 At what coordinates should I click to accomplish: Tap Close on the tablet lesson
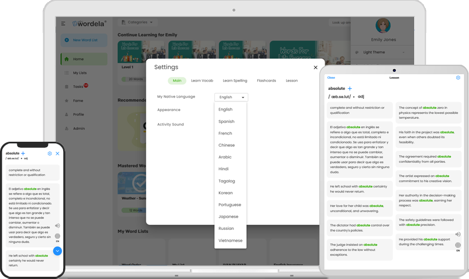[331, 78]
